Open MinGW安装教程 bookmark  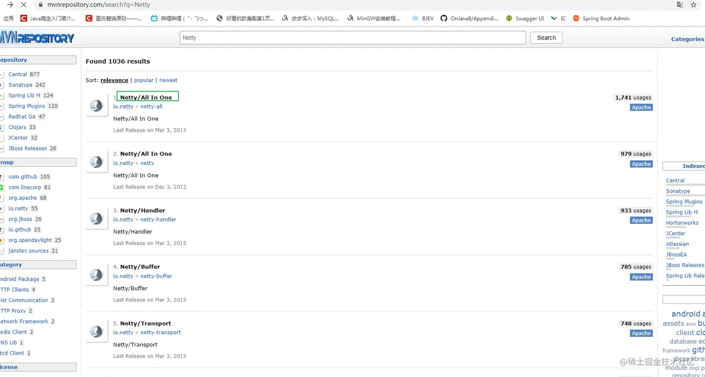373,19
